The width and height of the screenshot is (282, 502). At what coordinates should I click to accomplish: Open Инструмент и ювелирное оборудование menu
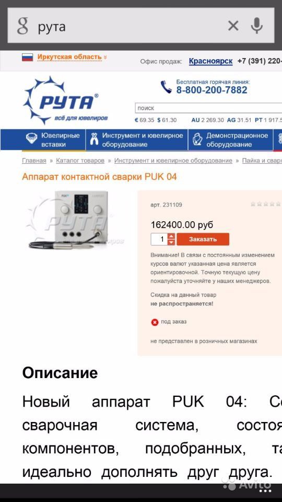pos(137,140)
